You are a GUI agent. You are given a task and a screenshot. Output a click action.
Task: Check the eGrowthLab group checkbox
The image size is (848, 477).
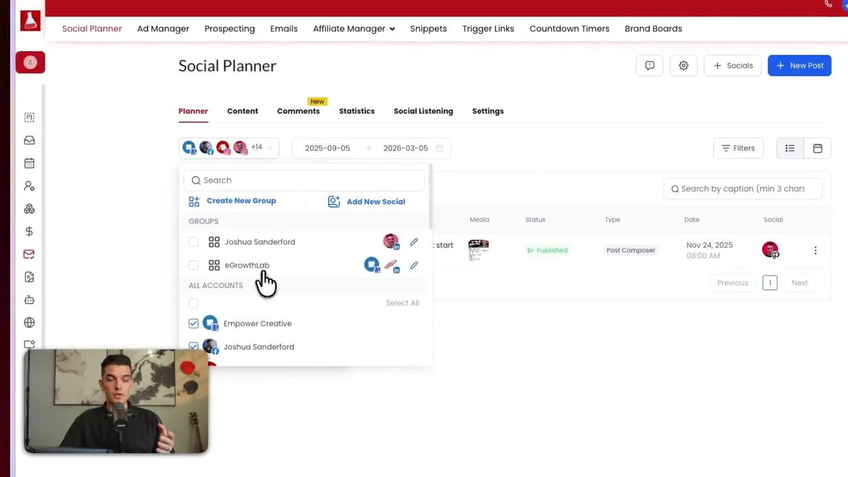tap(193, 265)
